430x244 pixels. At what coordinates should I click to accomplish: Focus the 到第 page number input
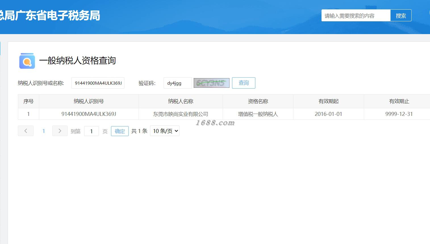[91, 131]
